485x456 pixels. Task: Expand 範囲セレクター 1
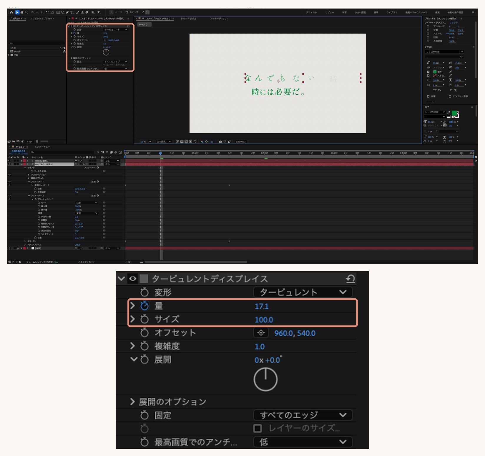(x=32, y=185)
